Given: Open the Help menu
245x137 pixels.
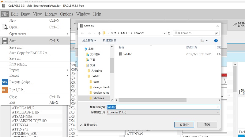Looking at the screenshot, I should point(97,14).
